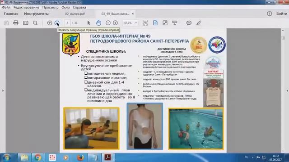This screenshot has width=289, height=162.
Task: Expand the right tools pane arrow
Action: coord(287,90)
